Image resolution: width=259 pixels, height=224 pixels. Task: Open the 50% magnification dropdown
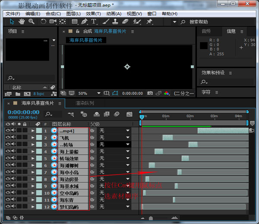coord(85,93)
